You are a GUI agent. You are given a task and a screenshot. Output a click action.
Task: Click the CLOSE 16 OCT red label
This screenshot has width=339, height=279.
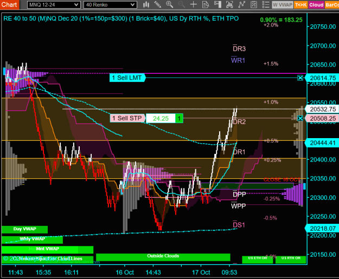[x=282, y=179]
